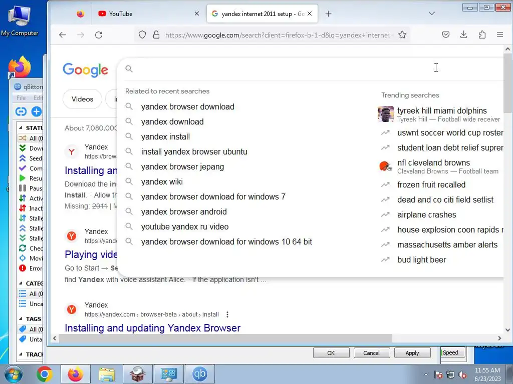Click qBittorrent add torrent file plus icon
This screenshot has height=384, width=513.
(x=36, y=111)
